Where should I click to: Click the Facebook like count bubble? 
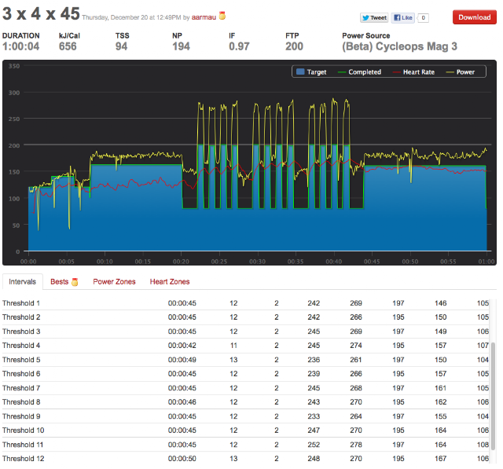423,18
